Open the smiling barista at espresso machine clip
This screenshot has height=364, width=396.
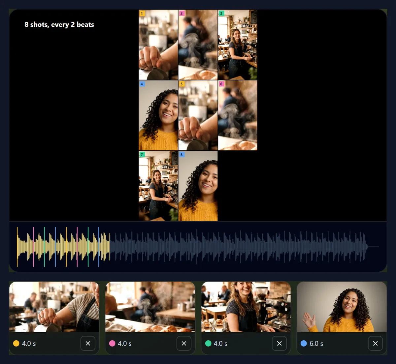(246, 307)
